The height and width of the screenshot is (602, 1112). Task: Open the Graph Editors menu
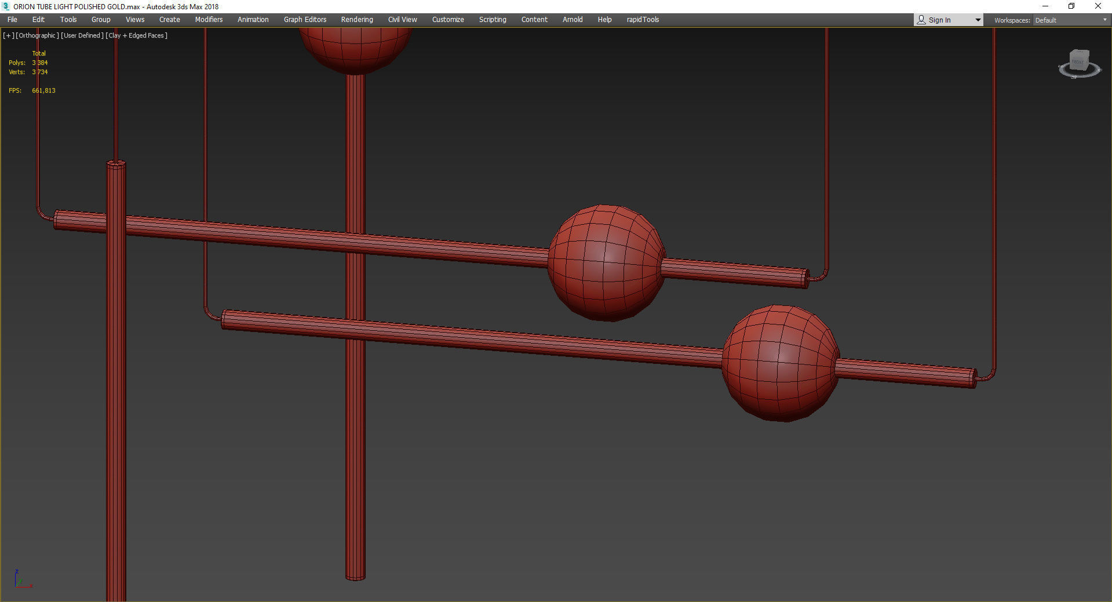pos(305,20)
